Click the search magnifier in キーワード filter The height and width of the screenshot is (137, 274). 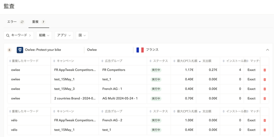pyautogui.click(x=8, y=36)
